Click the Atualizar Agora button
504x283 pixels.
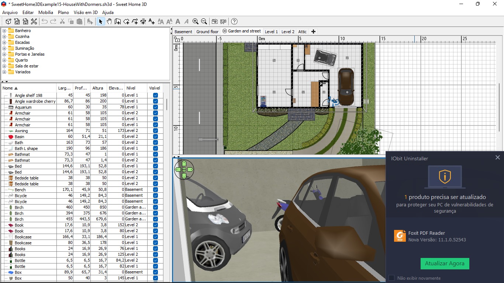[x=445, y=263]
